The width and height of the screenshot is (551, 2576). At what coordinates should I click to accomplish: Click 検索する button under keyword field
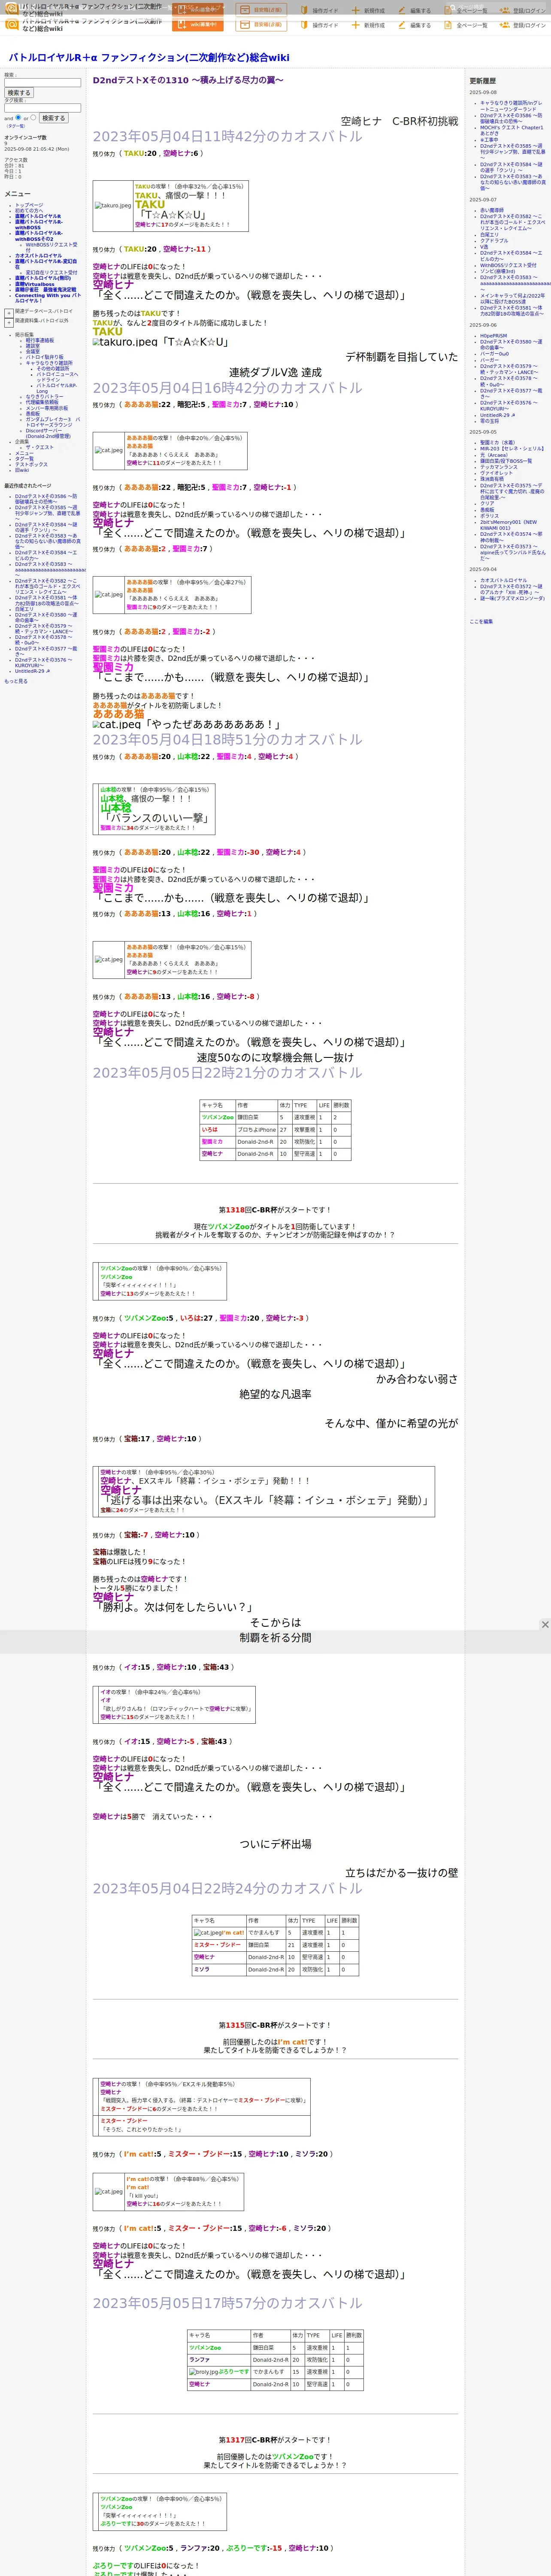click(19, 93)
